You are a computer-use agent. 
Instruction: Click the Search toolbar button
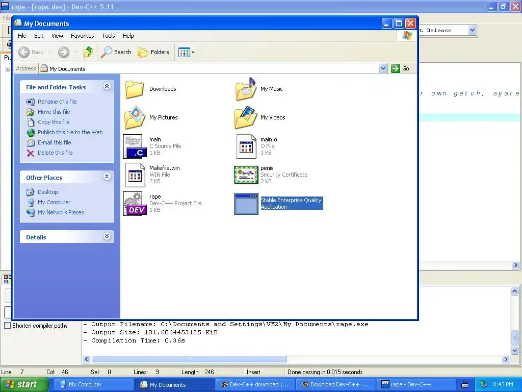pos(116,52)
